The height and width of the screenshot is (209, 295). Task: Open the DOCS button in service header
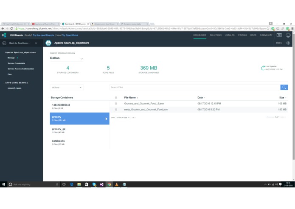(279, 43)
